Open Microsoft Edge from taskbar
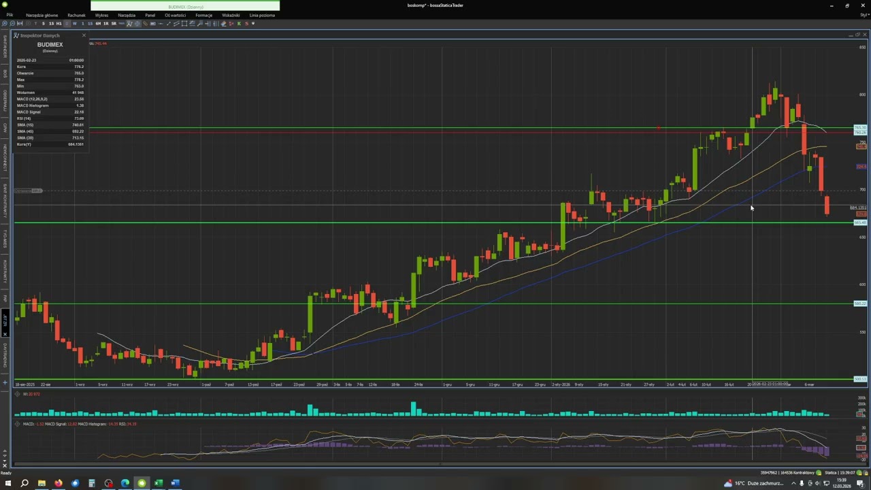The width and height of the screenshot is (871, 490). coord(125,483)
